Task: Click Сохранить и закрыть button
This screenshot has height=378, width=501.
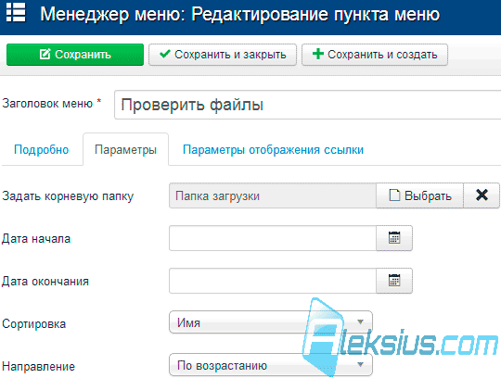Action: coord(223,55)
